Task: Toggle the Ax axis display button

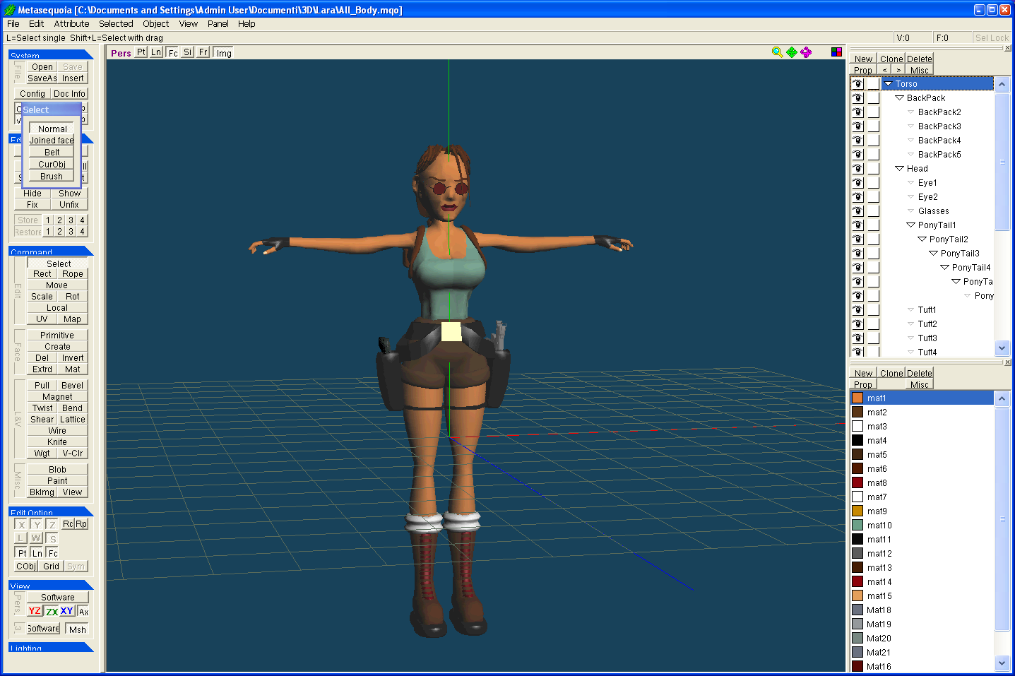Action: click(83, 612)
